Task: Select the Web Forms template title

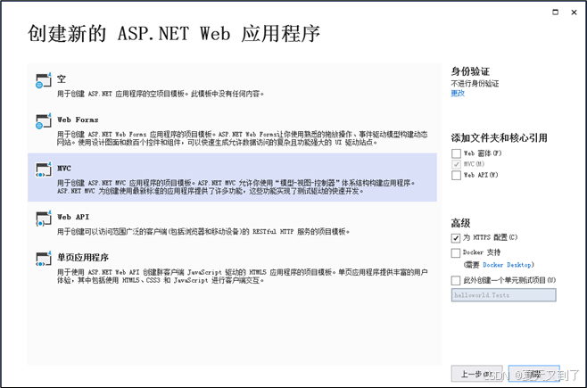Action: (x=78, y=120)
